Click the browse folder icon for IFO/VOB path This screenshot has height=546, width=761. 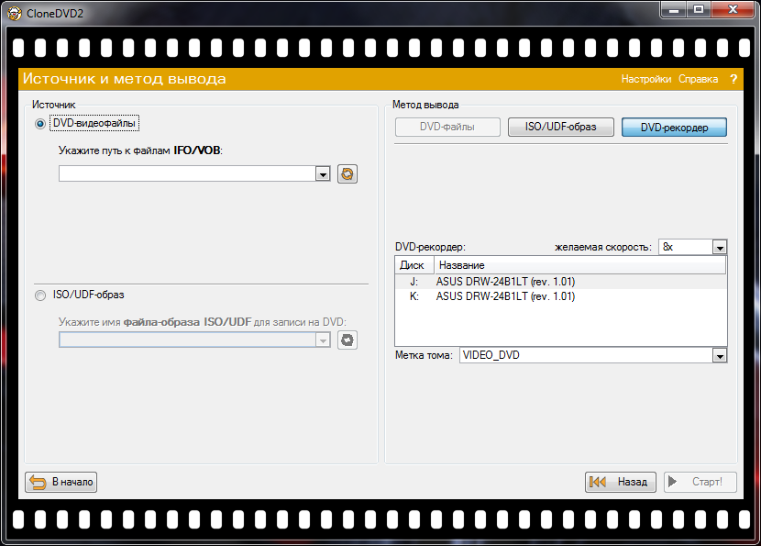[x=347, y=174]
